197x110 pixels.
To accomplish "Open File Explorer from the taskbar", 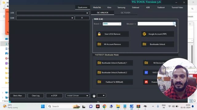I will click(118, 106).
